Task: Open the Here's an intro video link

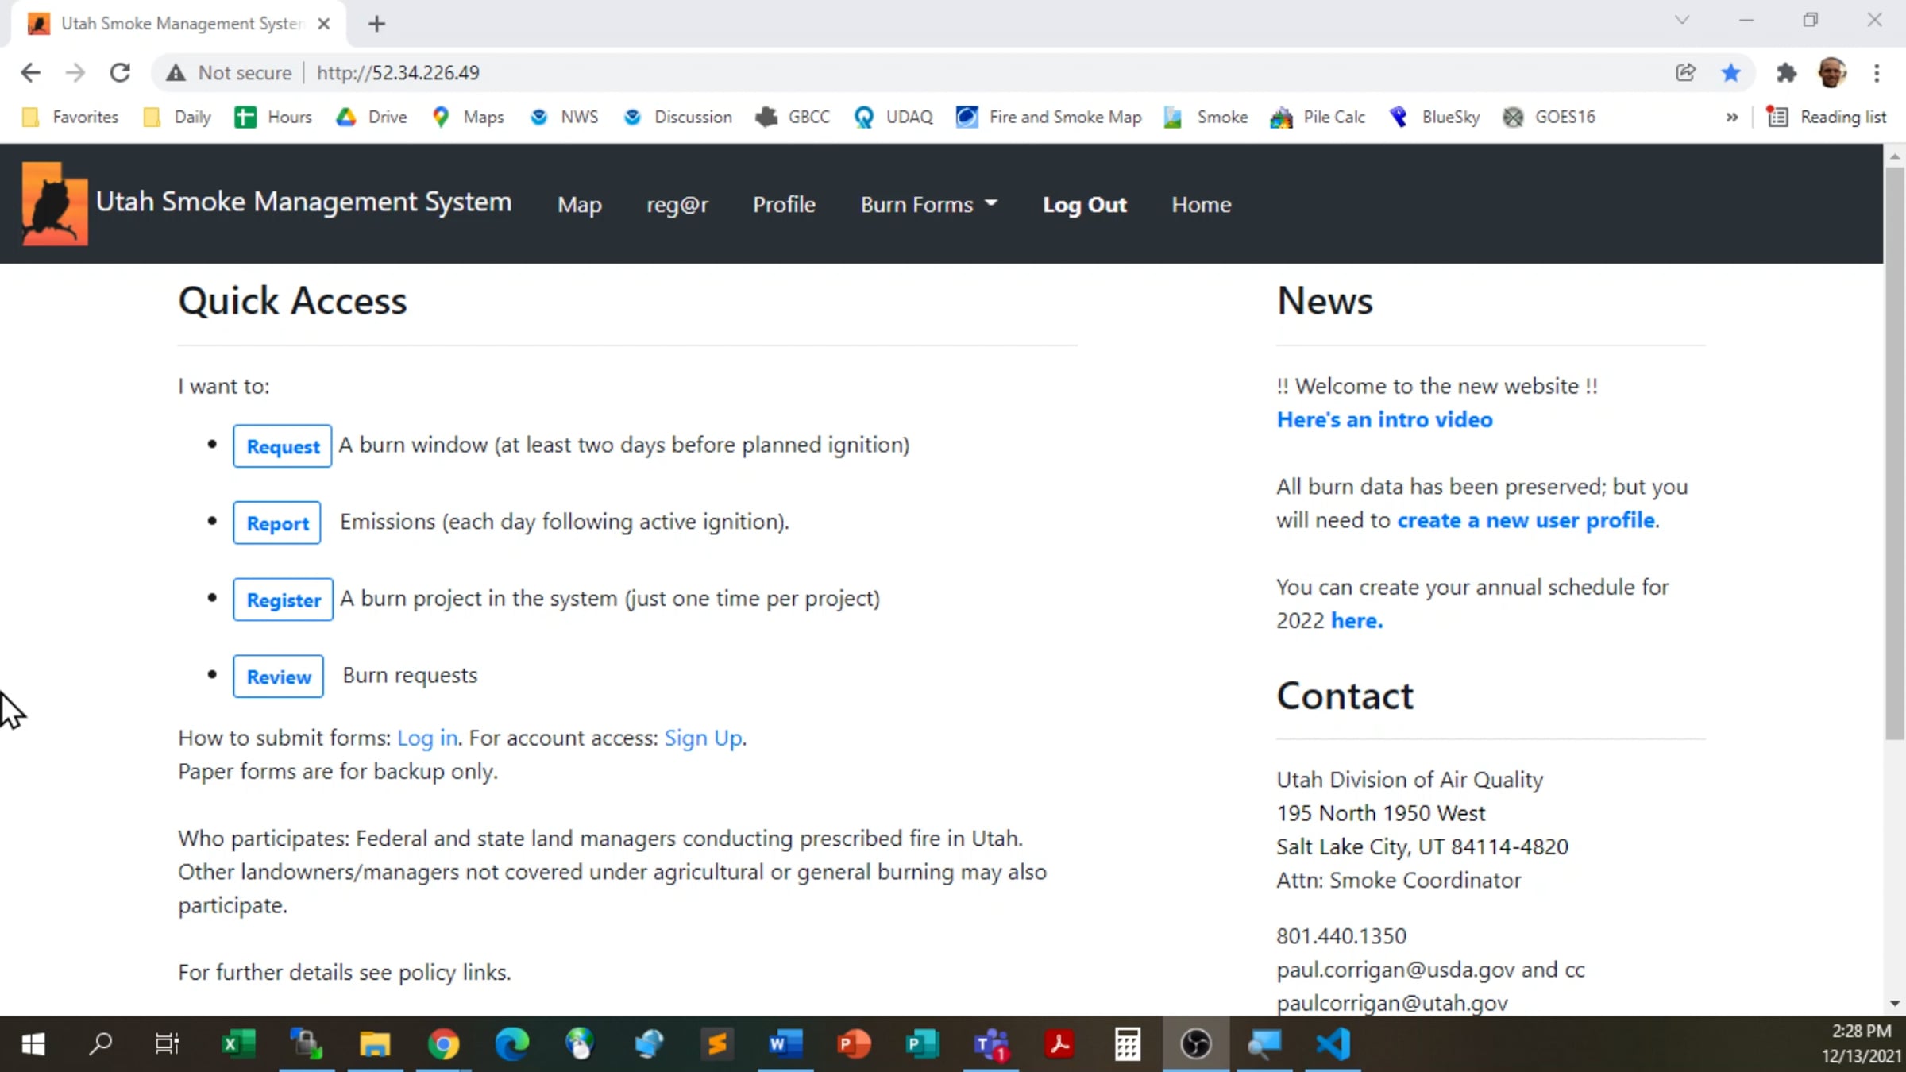Action: tap(1384, 420)
